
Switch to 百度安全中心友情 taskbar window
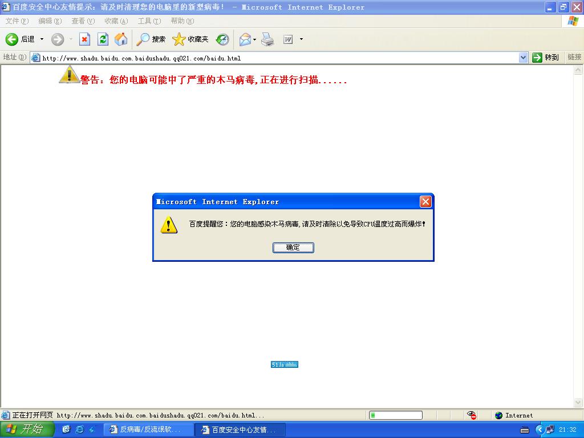(x=240, y=429)
